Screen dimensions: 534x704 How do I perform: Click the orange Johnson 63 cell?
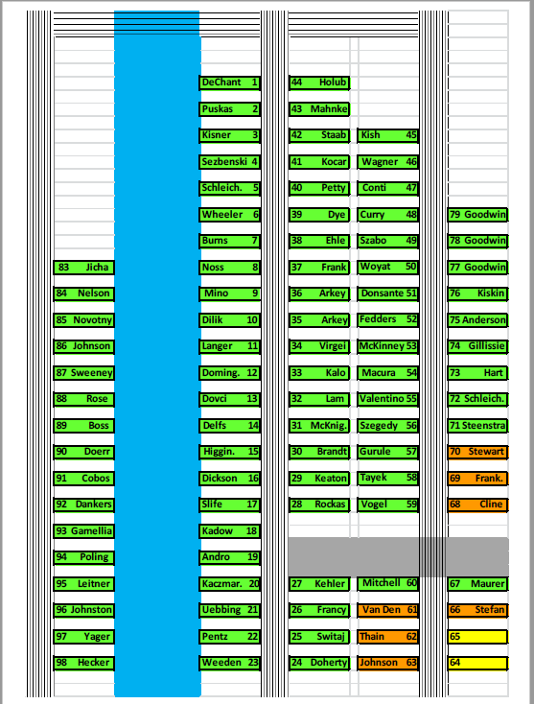(x=388, y=663)
